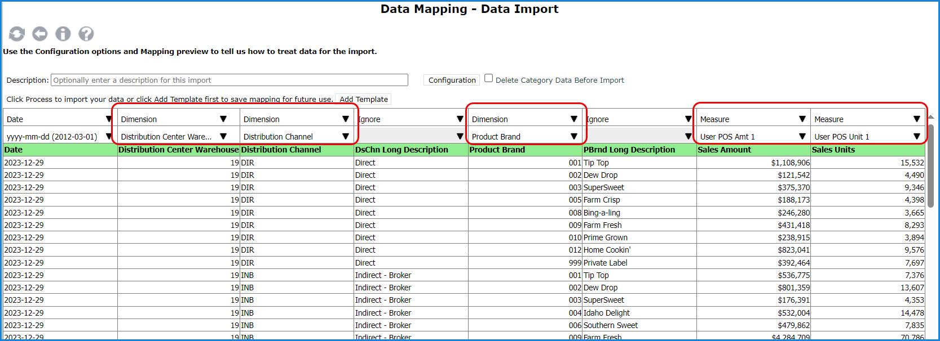Image resolution: width=940 pixels, height=341 pixels.
Task: Select the 9,576 sales units cell
Action: click(x=868, y=250)
